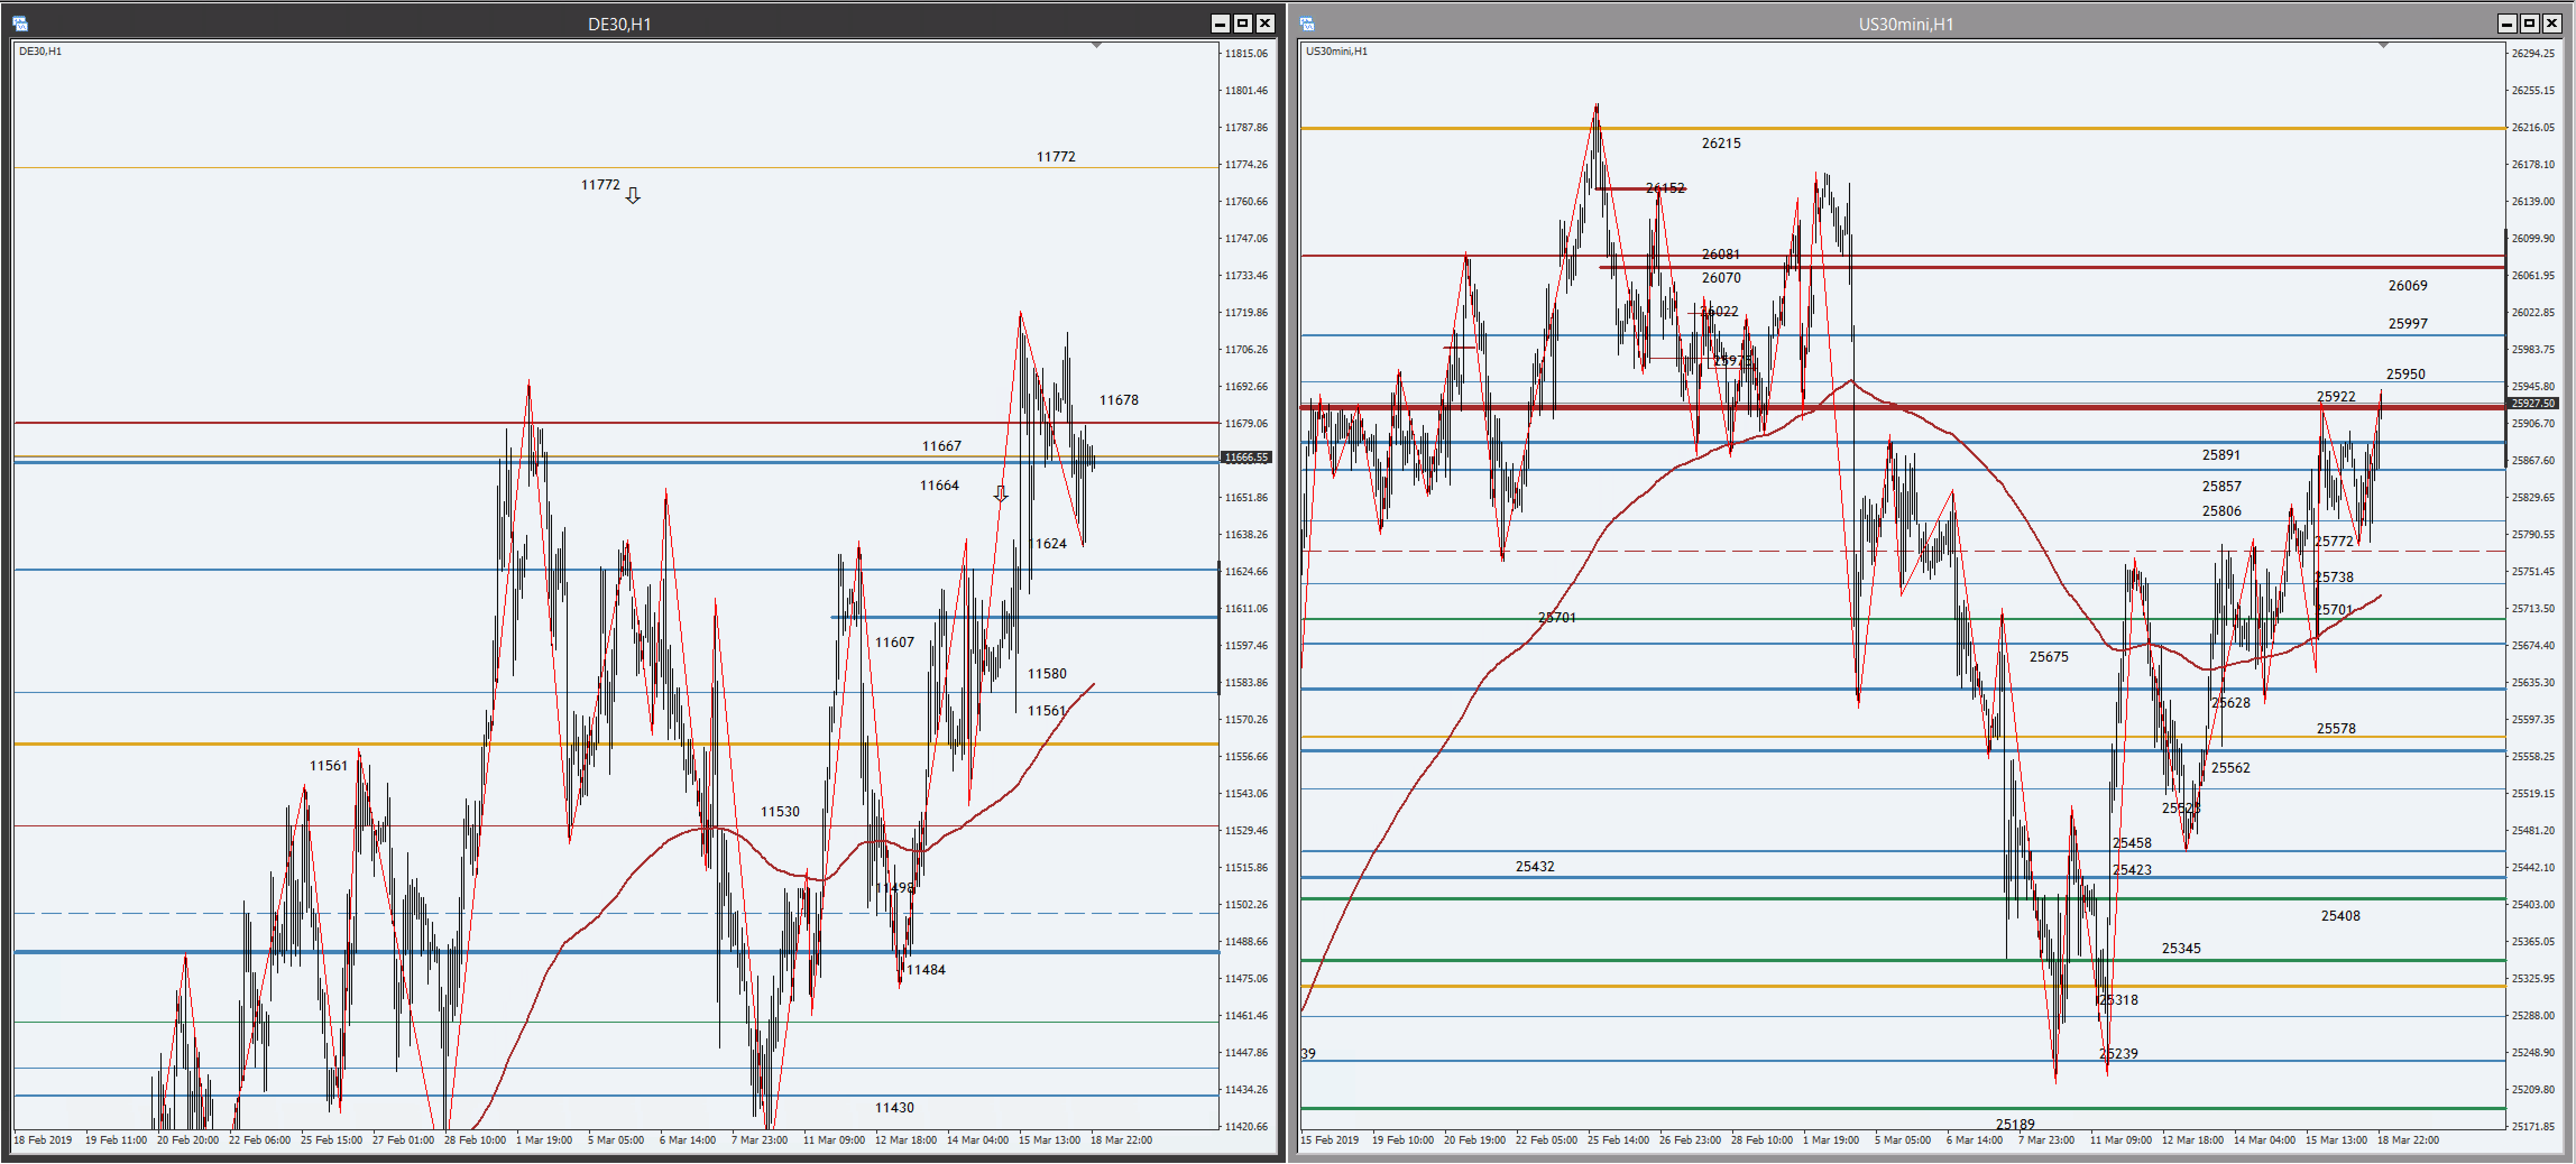Click the US30mini,H1 chart window icon
This screenshot has height=1164, width=2576.
1307,24
